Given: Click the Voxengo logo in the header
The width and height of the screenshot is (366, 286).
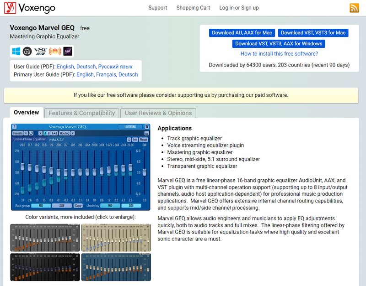Looking at the screenshot, I should pos(30,8).
